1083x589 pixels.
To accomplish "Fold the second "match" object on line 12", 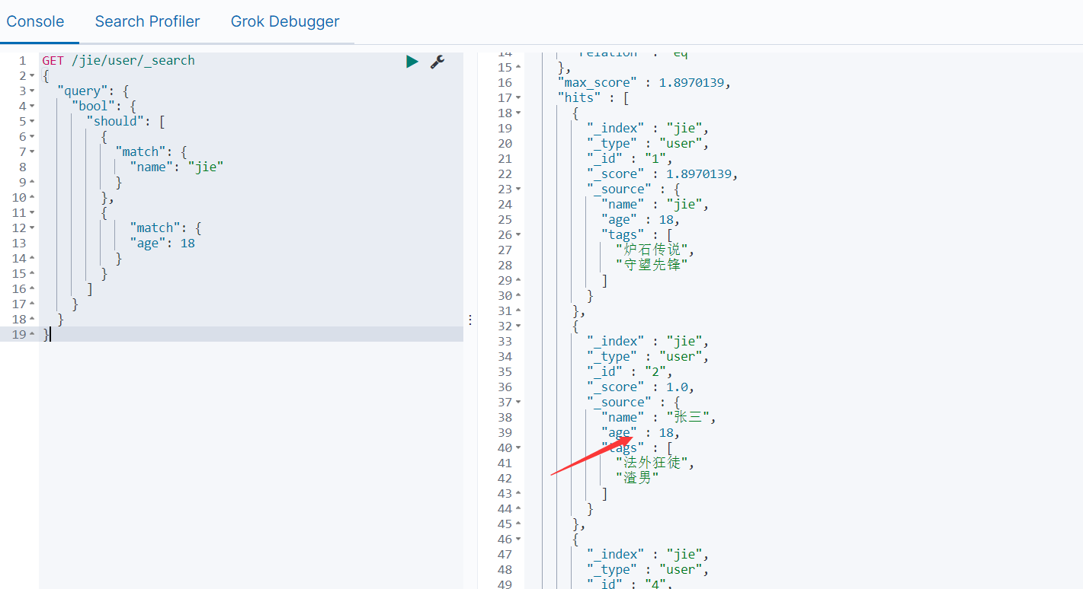I will tap(32, 228).
